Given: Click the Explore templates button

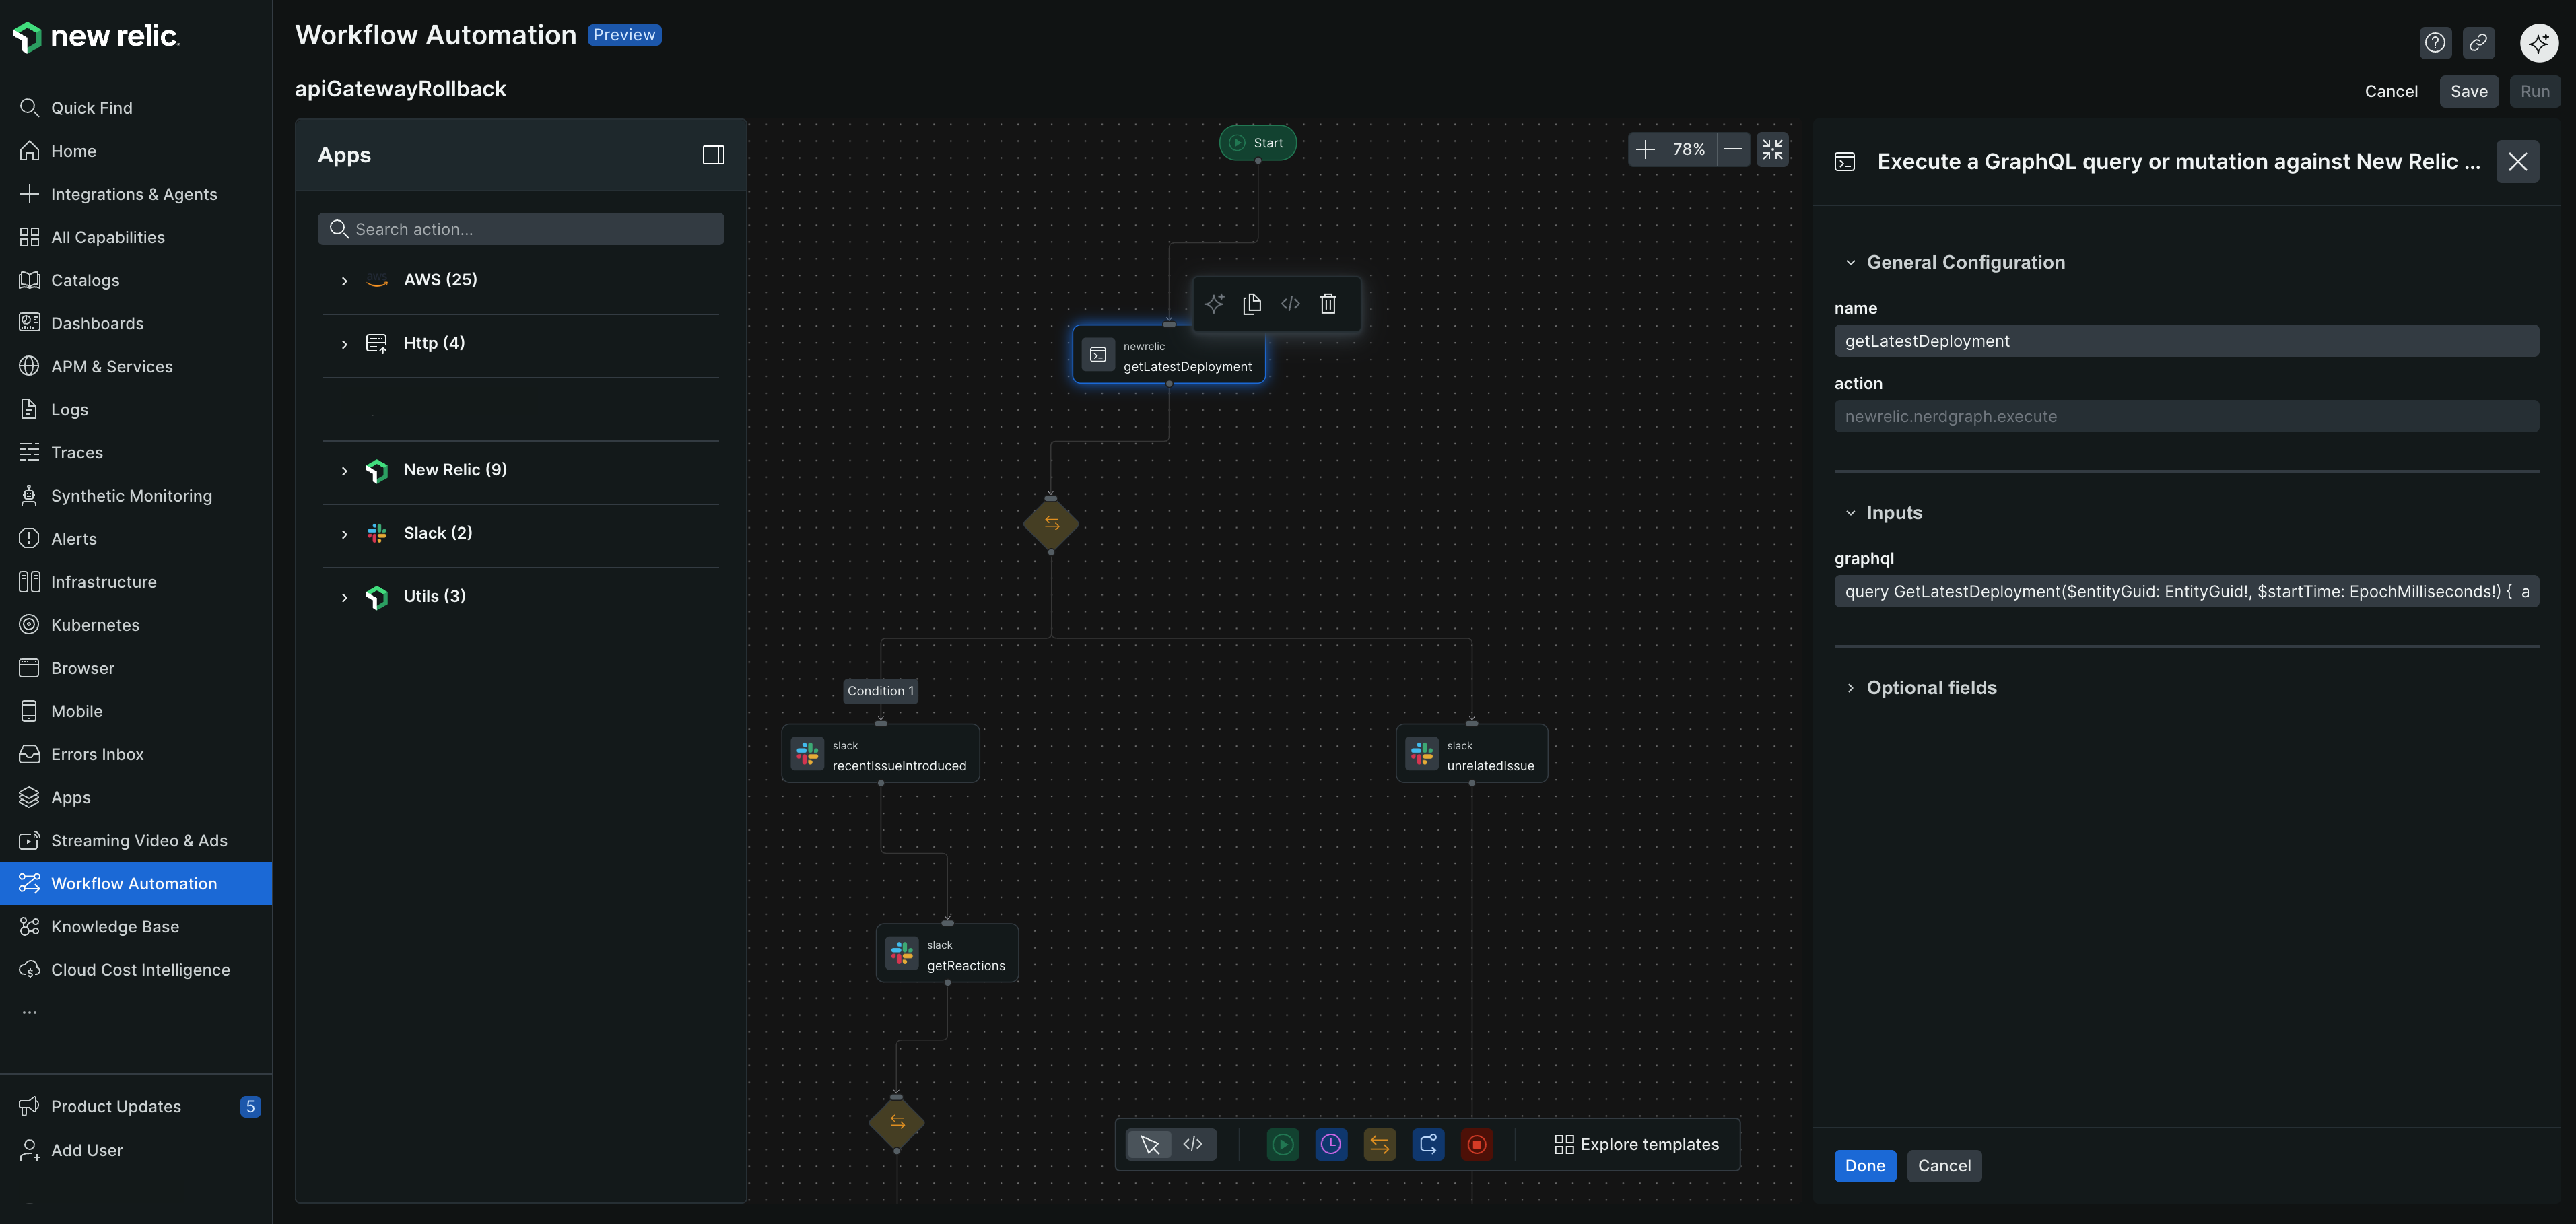Looking at the screenshot, I should tap(1637, 1144).
